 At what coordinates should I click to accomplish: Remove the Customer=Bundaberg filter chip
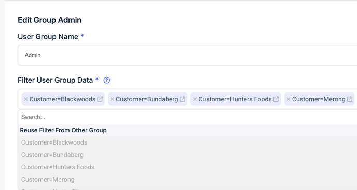[112, 99]
